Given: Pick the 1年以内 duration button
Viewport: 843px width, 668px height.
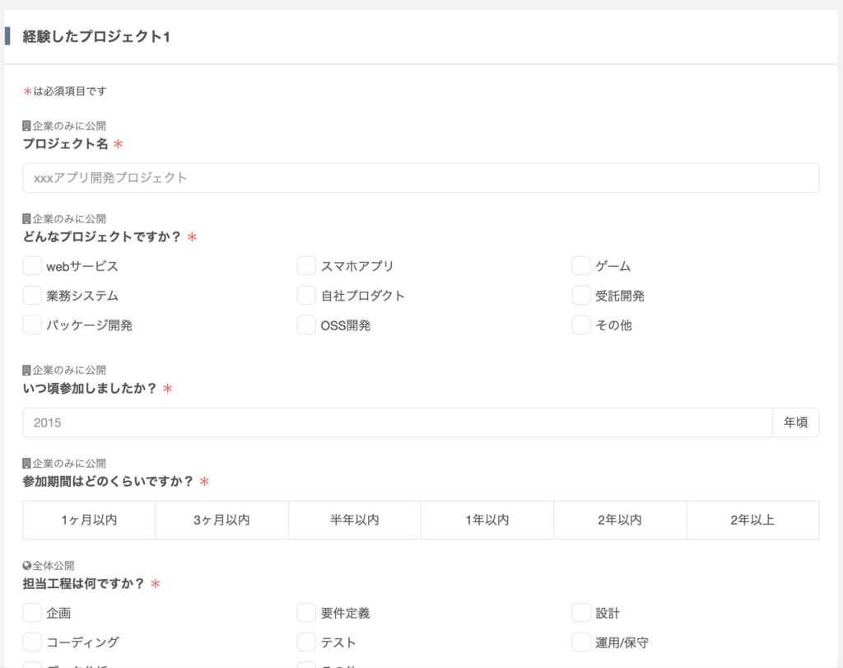Looking at the screenshot, I should point(487,520).
